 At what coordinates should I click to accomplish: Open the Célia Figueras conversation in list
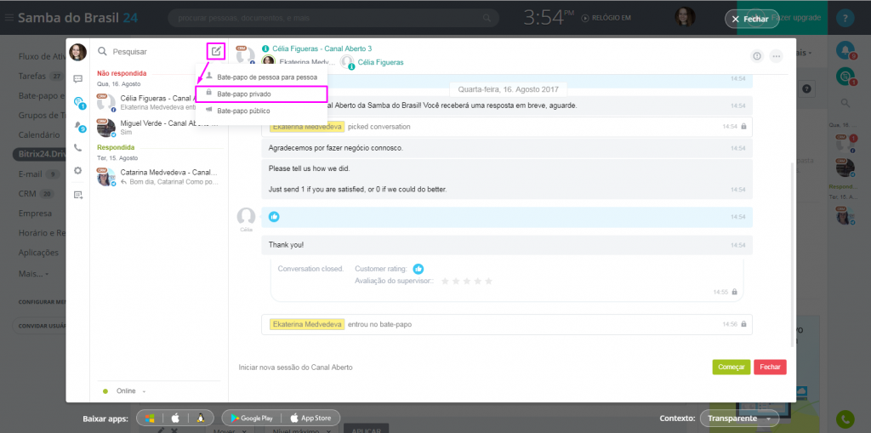[159, 102]
